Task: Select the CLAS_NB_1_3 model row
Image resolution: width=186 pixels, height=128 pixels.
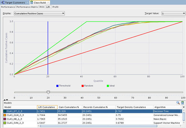Action: tap(92, 119)
